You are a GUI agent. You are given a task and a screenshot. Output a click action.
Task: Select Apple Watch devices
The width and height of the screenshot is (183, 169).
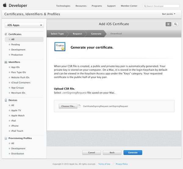point(18,116)
